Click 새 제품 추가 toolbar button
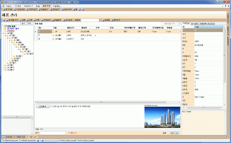The height and width of the screenshot is (143, 231). pos(12,20)
